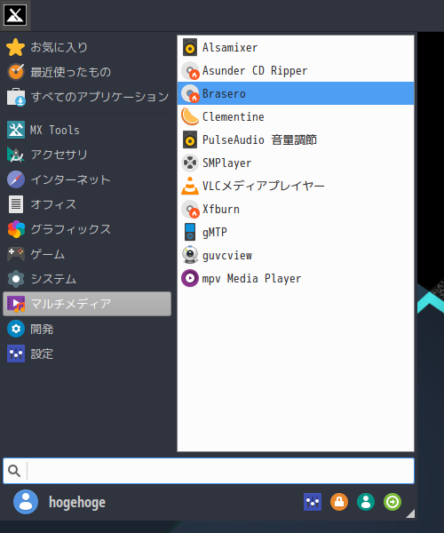Select the 設定 mixer icon in sidebar

[16, 354]
